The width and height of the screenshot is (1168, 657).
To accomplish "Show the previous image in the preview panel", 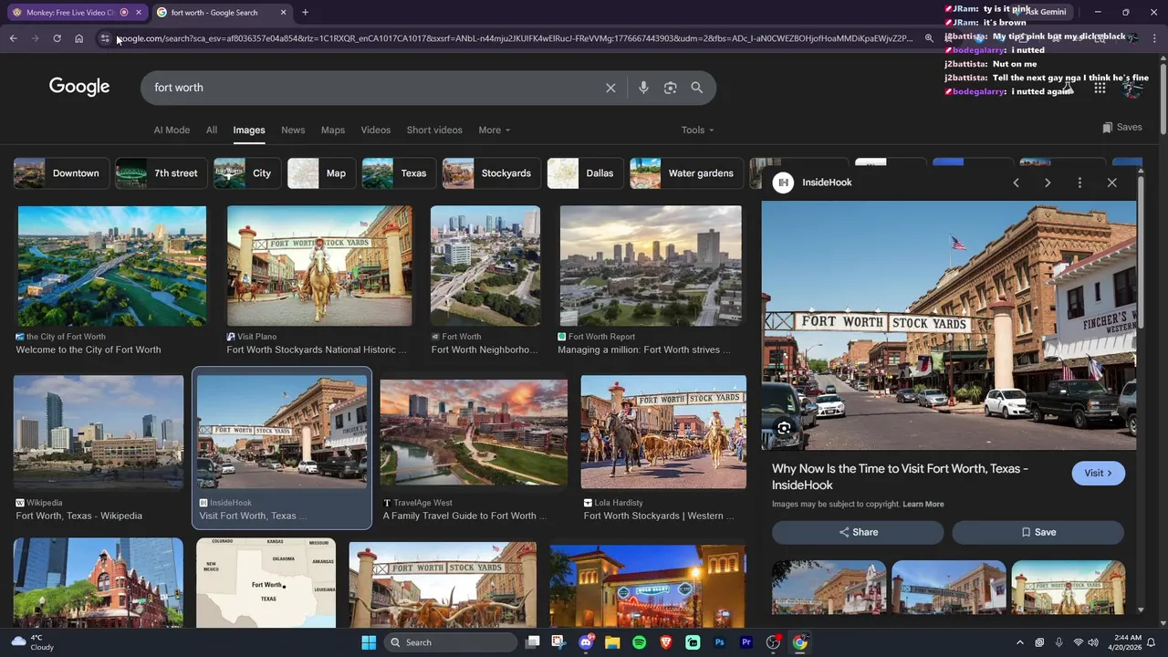I will pos(1016,182).
